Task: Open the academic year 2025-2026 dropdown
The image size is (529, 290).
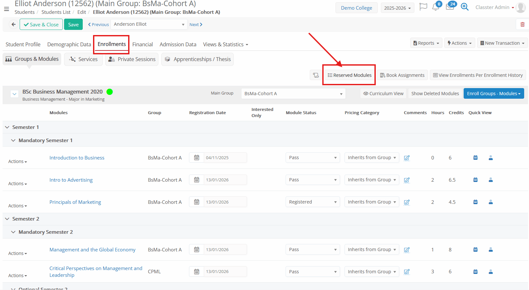Action: pos(397,8)
